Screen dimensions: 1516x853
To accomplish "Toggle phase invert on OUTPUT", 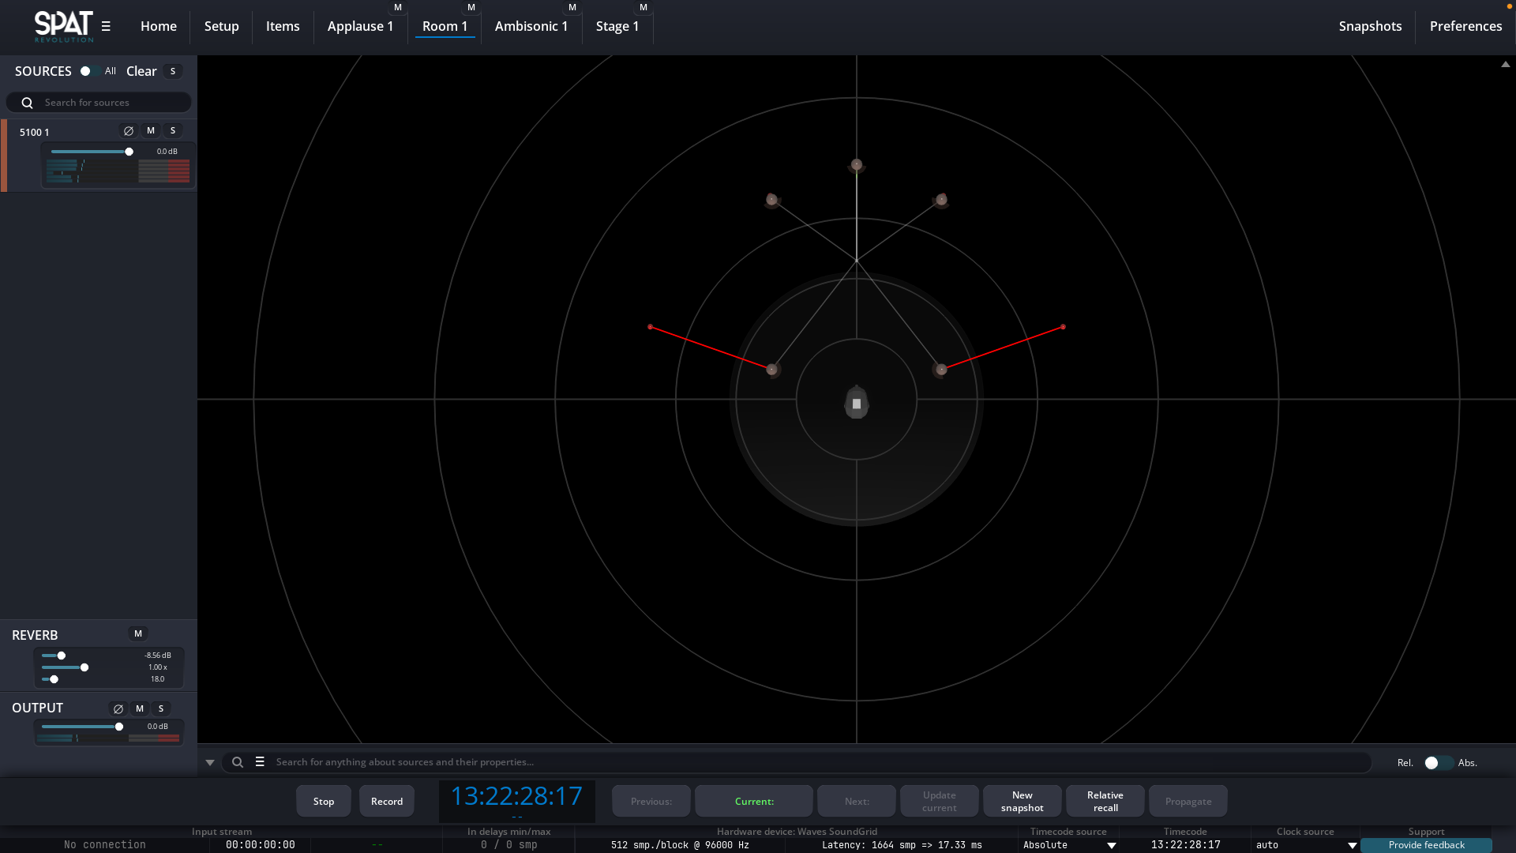I will coord(118,708).
